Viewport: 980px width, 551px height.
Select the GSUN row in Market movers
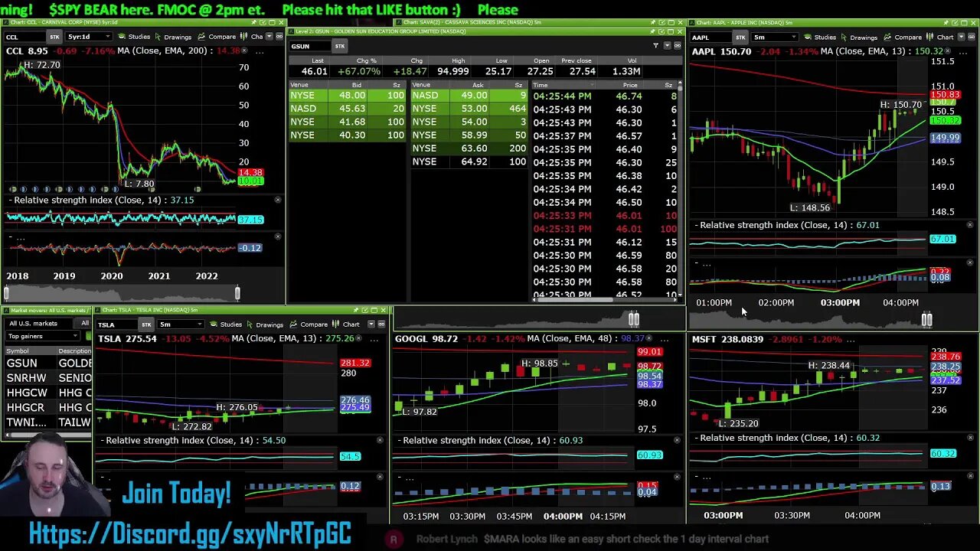pos(47,364)
